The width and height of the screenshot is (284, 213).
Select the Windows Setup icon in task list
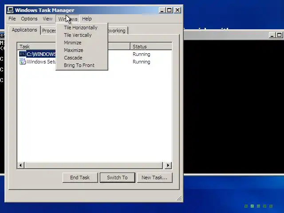pos(23,62)
